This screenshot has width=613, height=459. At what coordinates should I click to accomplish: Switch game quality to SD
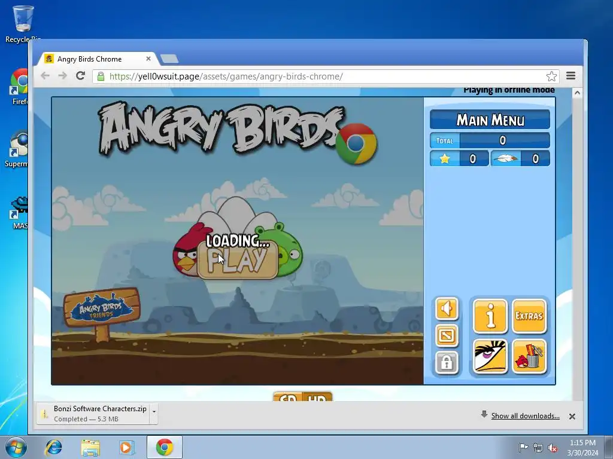[x=288, y=397]
